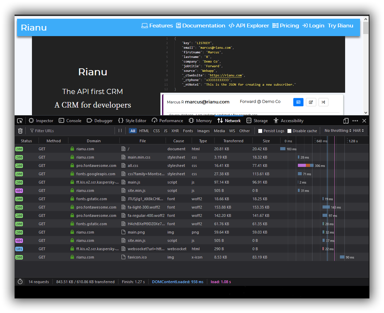The width and height of the screenshot is (384, 313).
Task: Open the No throttling dropdown
Action: point(338,131)
